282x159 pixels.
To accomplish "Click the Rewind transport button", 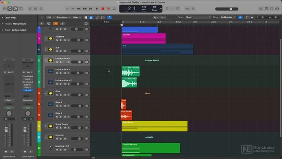I will 78,9.
